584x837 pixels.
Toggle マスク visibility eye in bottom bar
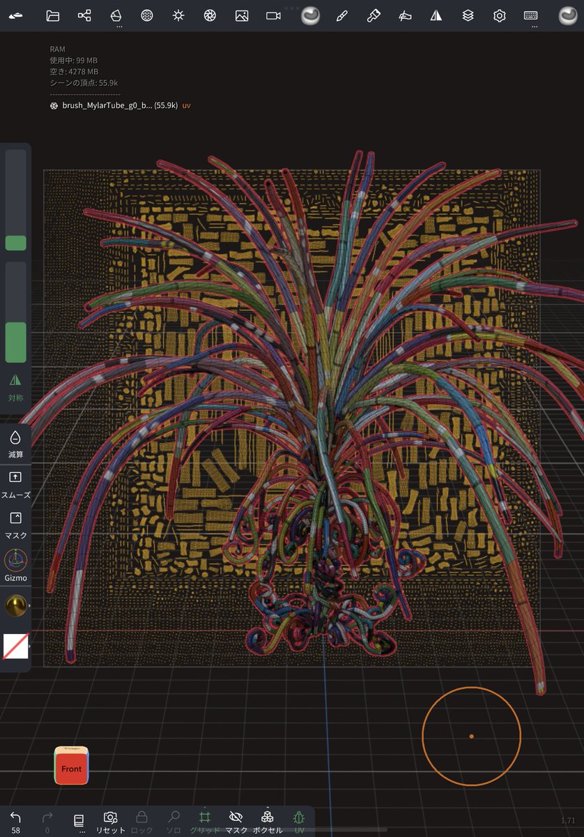[236, 822]
